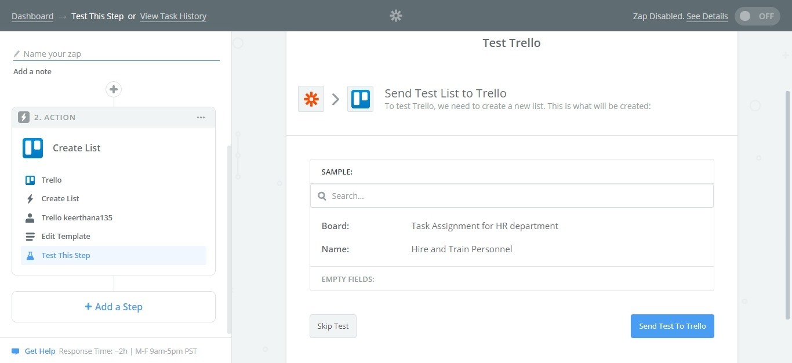Click the Zapier loading logo in header
792x363 pixels.
396,16
